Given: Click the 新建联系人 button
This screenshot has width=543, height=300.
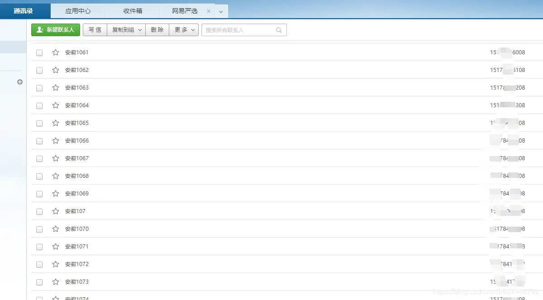Looking at the screenshot, I should click(56, 30).
